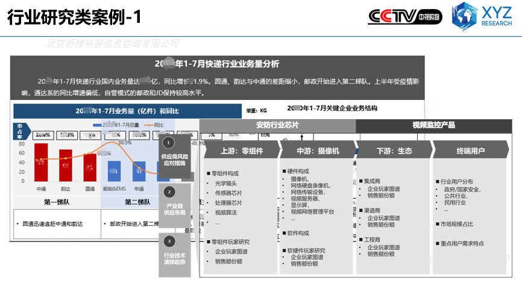Click the 行业研究类案例-1 slide title
Viewport: 522px width, 292px height.
pyautogui.click(x=75, y=17)
